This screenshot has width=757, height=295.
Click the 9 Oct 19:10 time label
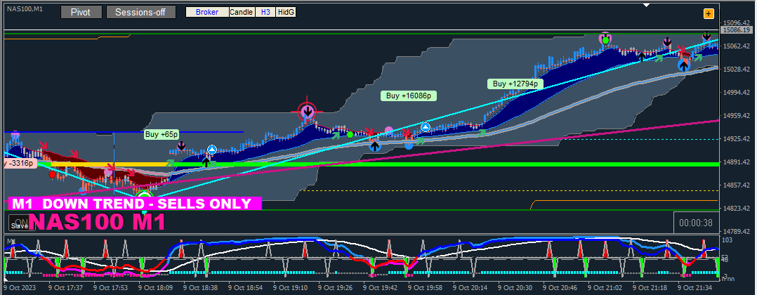290,287
